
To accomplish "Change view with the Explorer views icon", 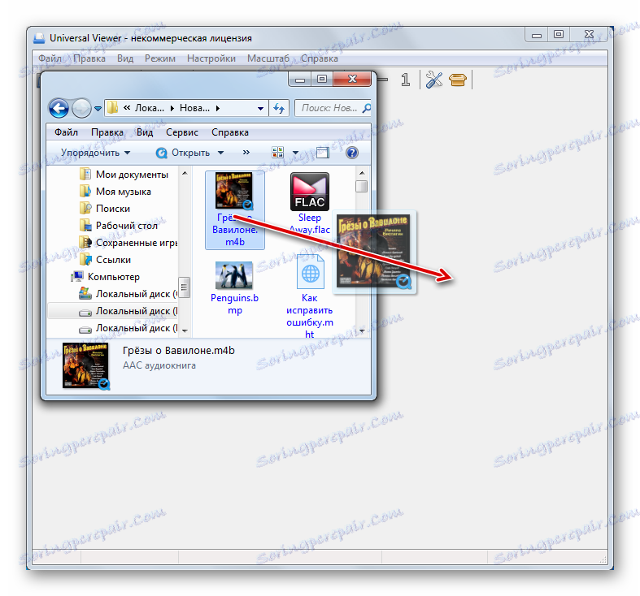I will click(x=277, y=153).
